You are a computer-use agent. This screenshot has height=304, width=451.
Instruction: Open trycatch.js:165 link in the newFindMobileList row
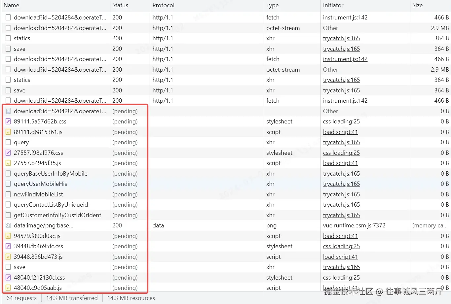tap(341, 194)
